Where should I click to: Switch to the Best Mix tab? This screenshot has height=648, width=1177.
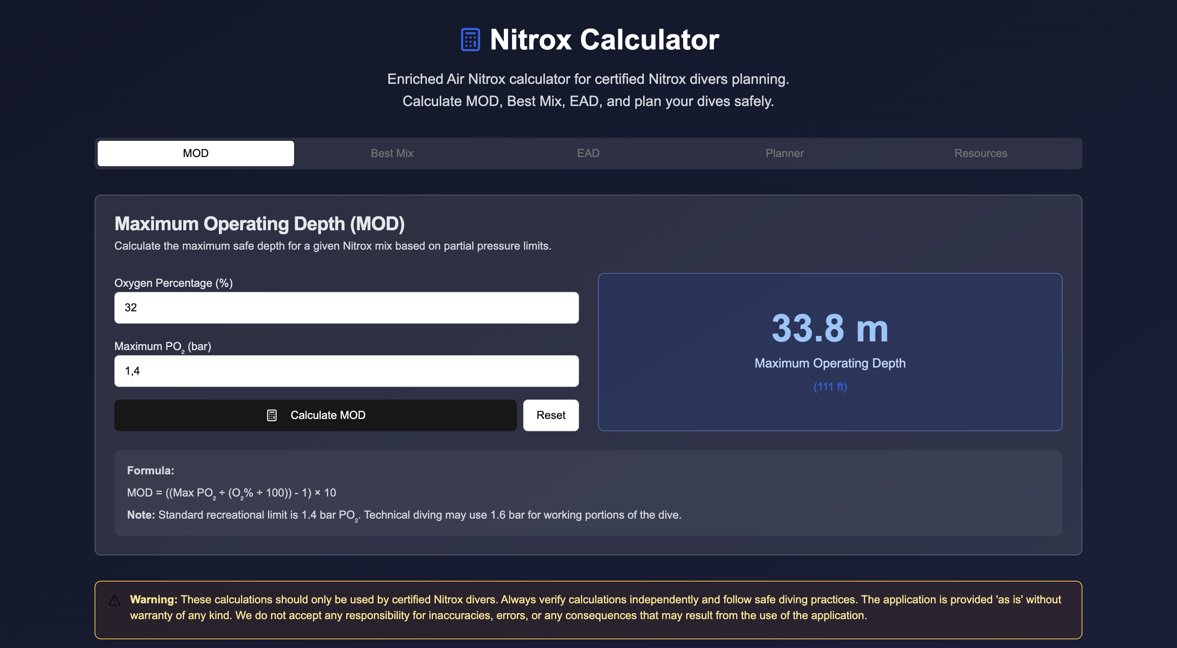(391, 153)
